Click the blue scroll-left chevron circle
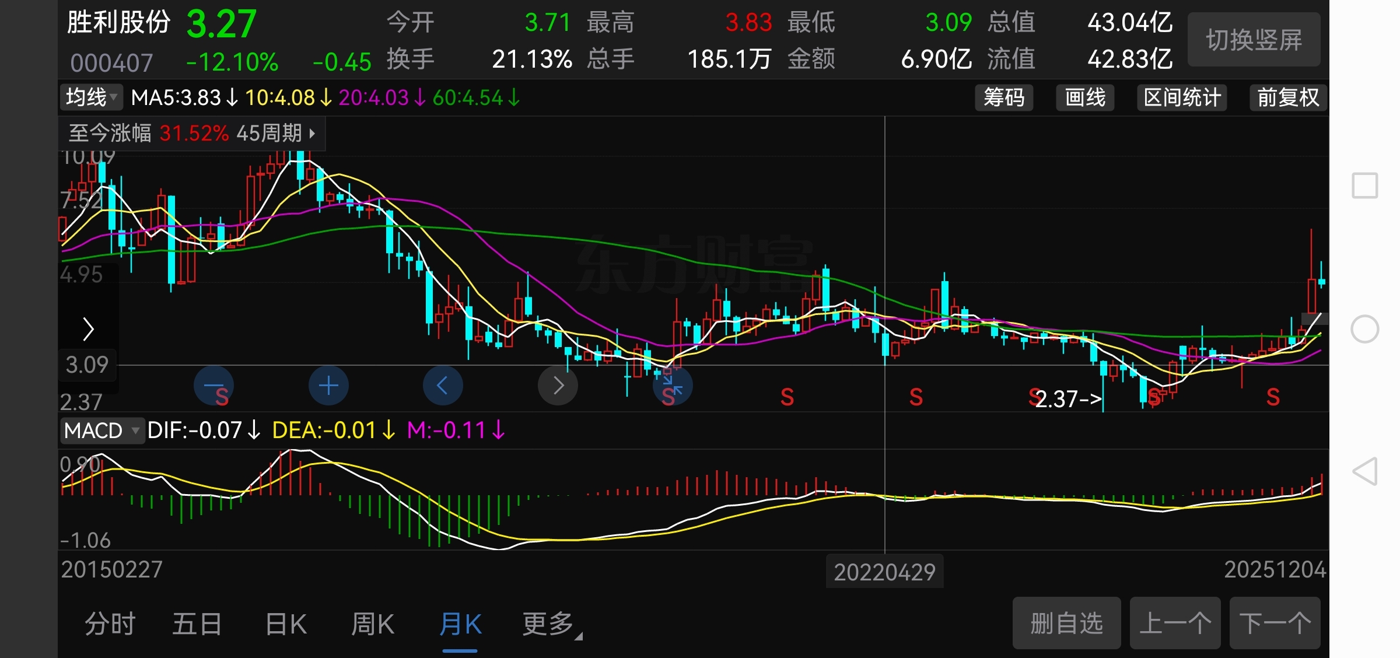Viewport: 1400px width, 658px height. [443, 386]
